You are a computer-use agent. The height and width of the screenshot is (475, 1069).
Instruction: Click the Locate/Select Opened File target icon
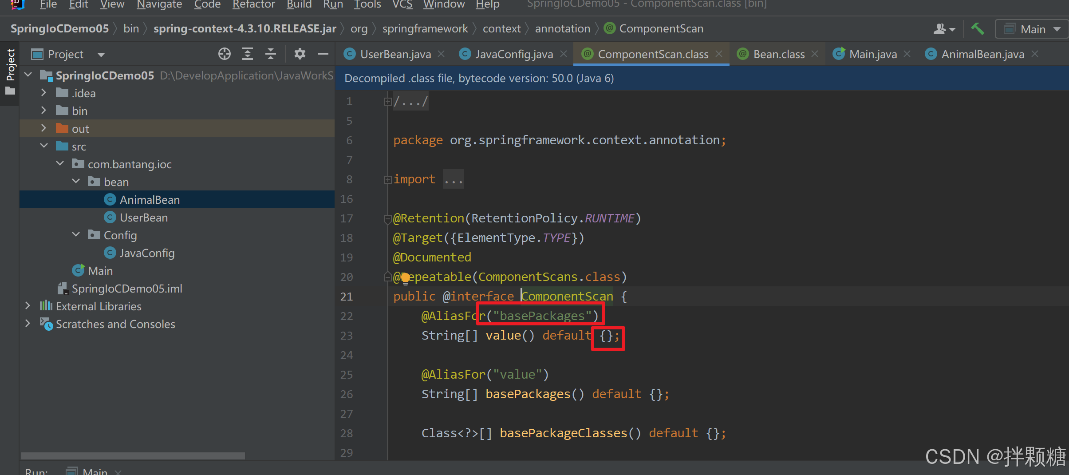(x=225, y=54)
